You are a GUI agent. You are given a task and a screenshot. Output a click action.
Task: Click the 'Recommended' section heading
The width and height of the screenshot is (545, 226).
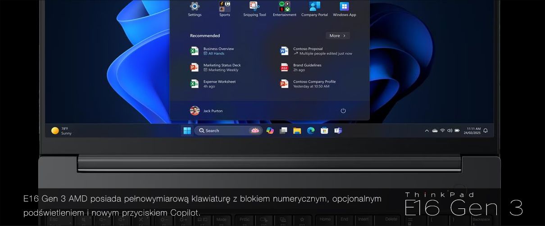tap(205, 36)
